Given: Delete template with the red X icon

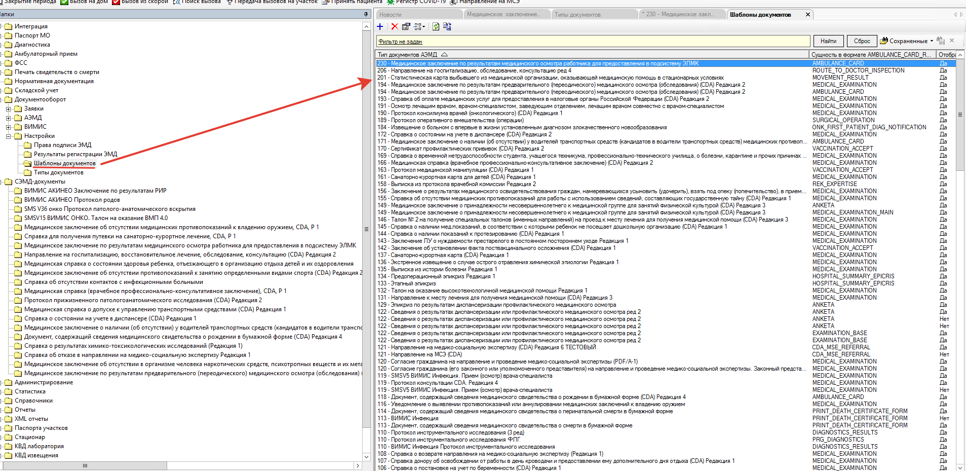Looking at the screenshot, I should click(x=395, y=26).
